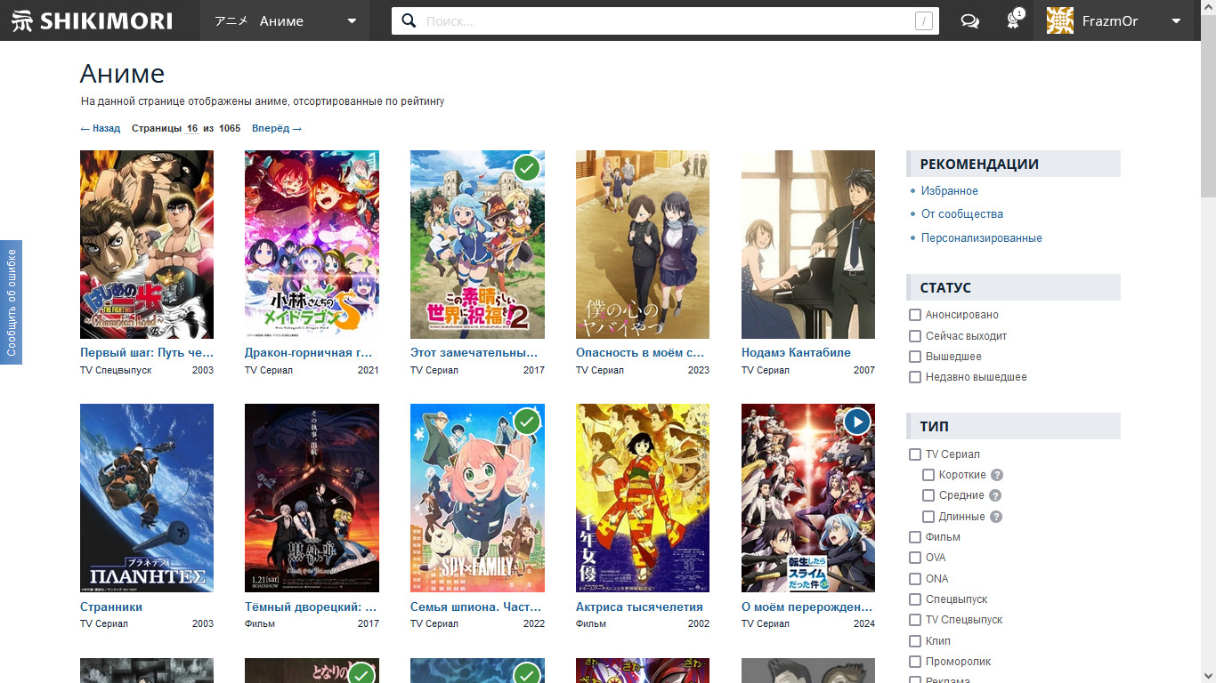Image resolution: width=1216 pixels, height=683 pixels.
Task: Open Избранное recommendations
Action: point(949,191)
